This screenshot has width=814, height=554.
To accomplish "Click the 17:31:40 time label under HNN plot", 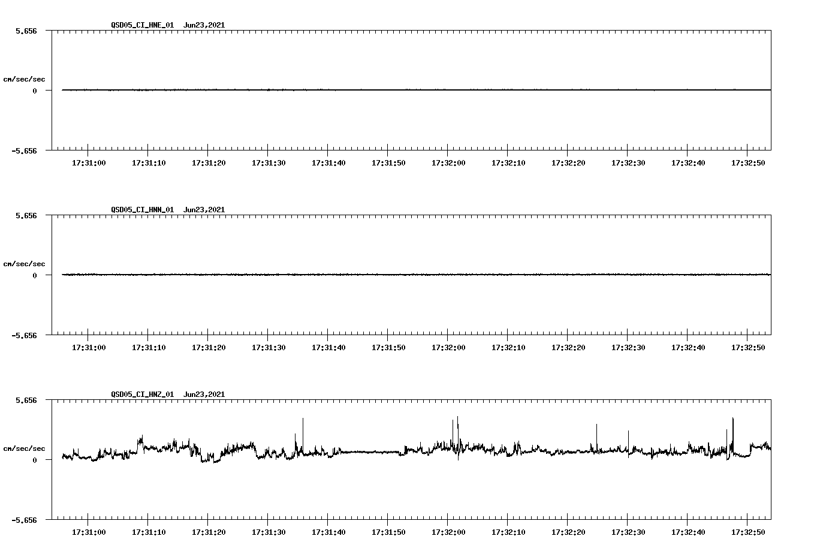I will pyautogui.click(x=328, y=347).
